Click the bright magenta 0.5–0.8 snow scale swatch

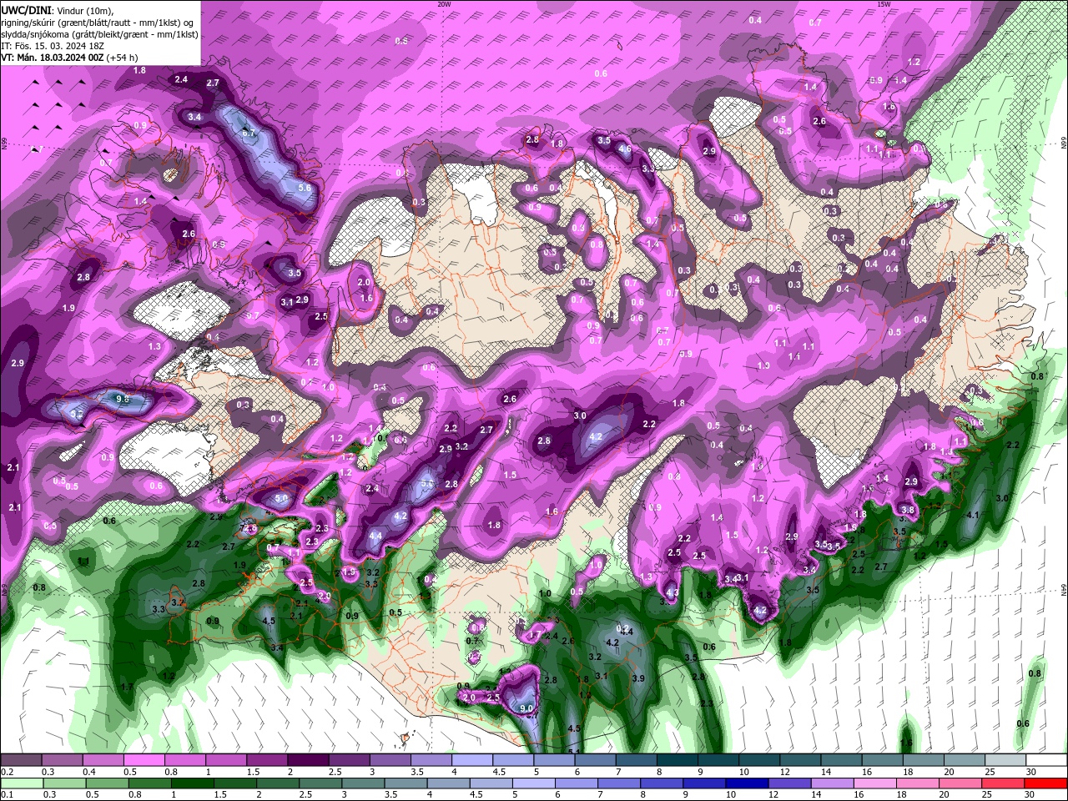click(144, 760)
